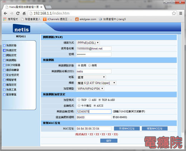Click the SSID field containing netis
This screenshot has height=151, width=186.
point(94,71)
